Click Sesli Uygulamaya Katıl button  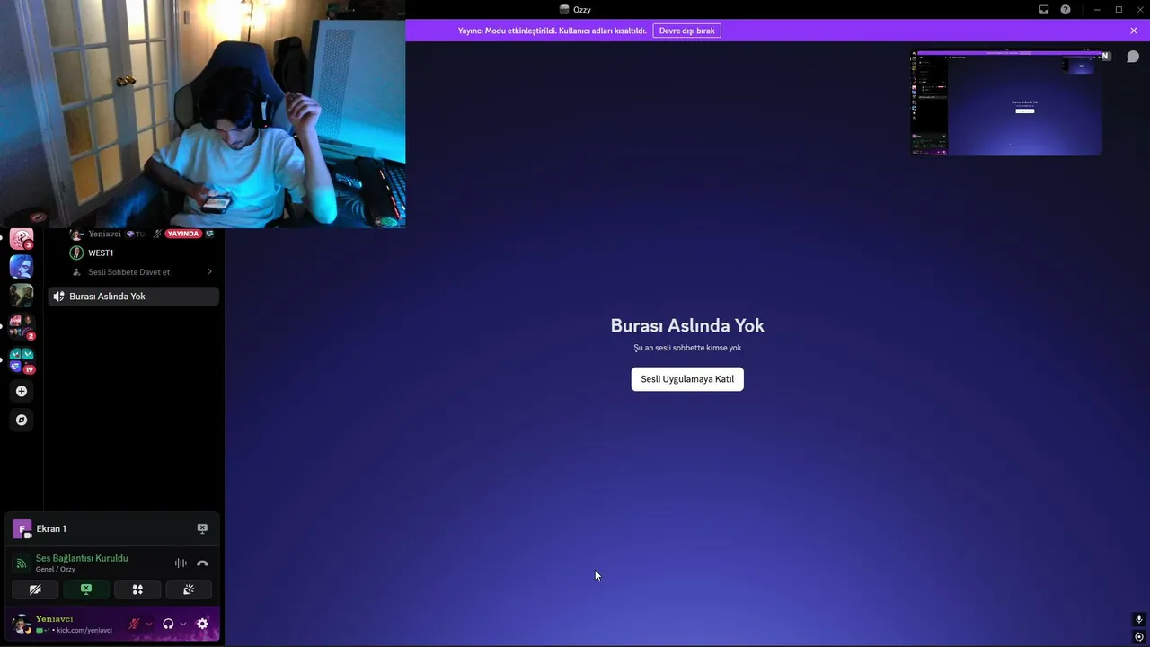(687, 379)
